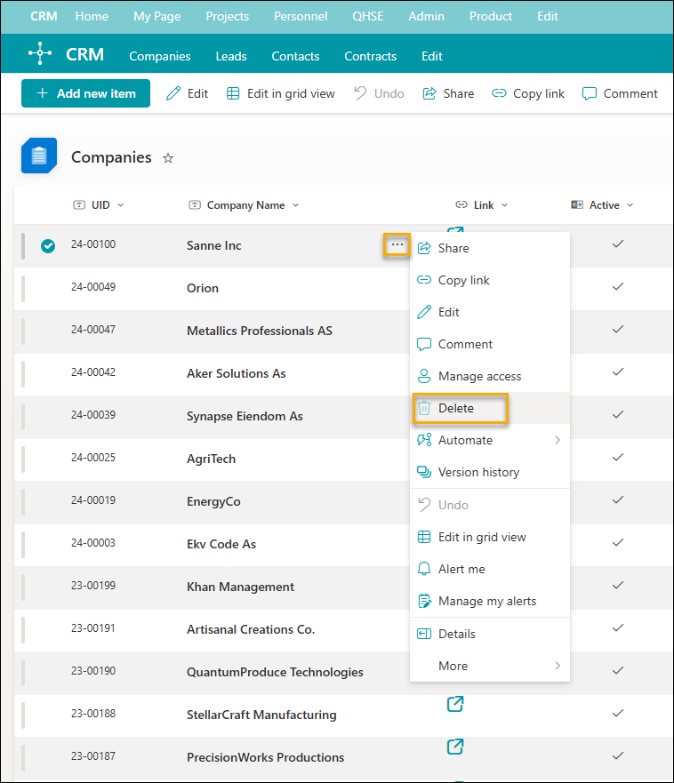The height and width of the screenshot is (783, 674).
Task: Favorite the Companies list with the star
Action: point(168,158)
